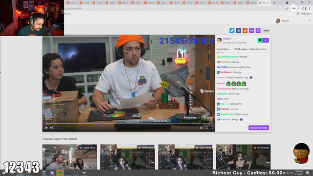This screenshot has width=313, height=176.
Task: Switch to the 'HEY N' browser tab
Action: pos(175,3)
